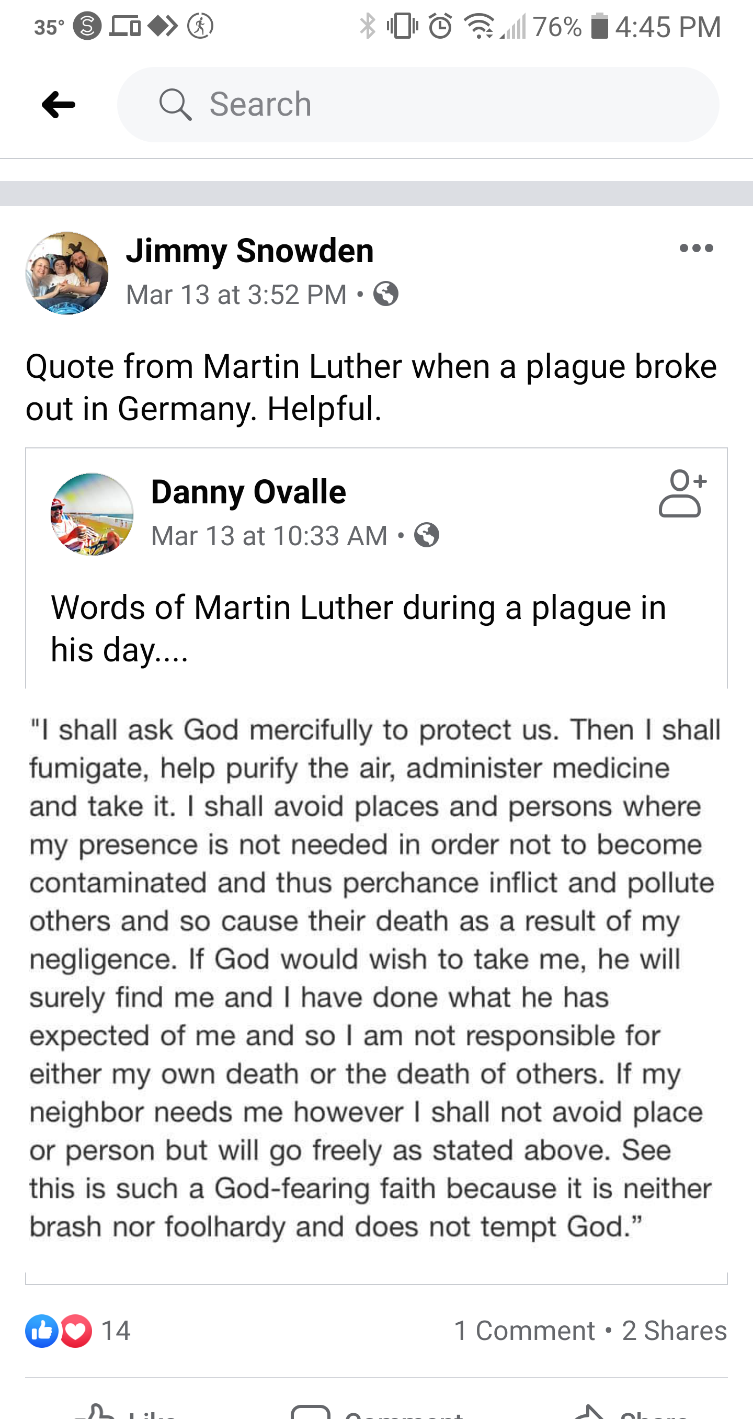Viewport: 753px width, 1419px height.
Task: Tap the add friend icon for Danny Ovalle
Action: click(682, 493)
